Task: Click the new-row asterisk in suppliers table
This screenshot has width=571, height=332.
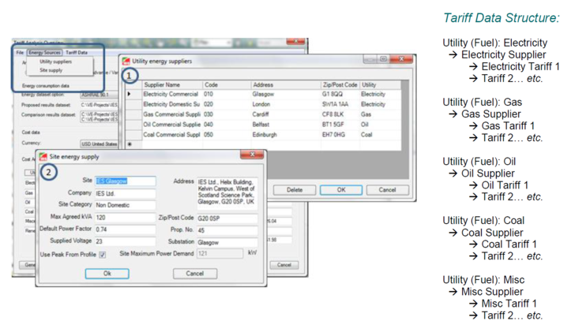Action: click(130, 144)
